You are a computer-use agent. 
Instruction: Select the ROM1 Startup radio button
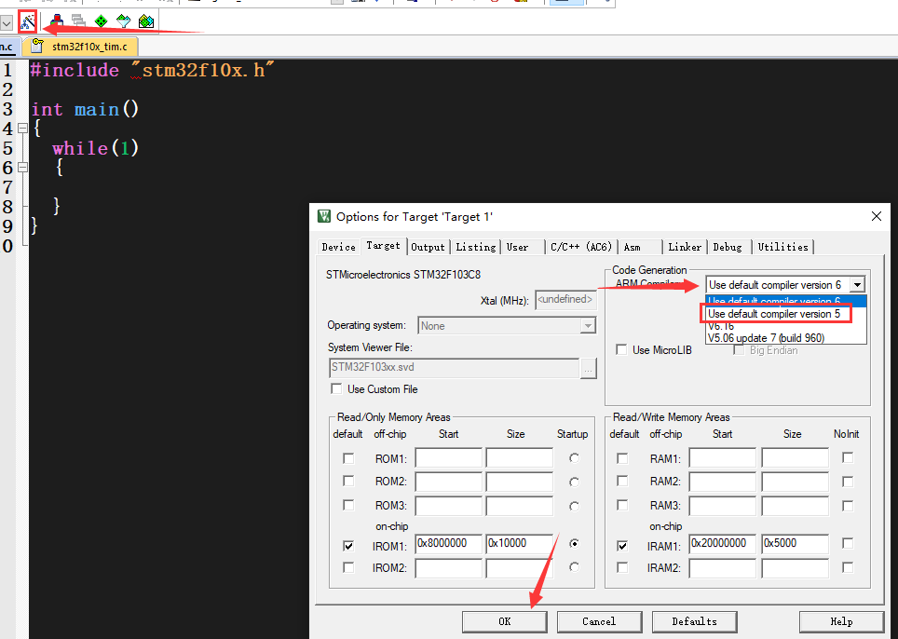[x=574, y=458]
